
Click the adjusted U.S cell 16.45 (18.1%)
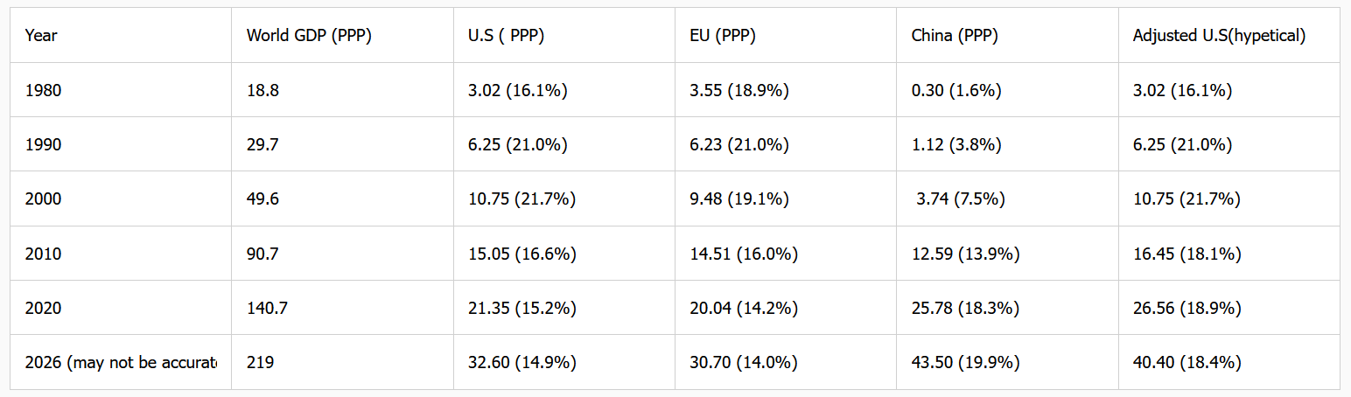(1229, 254)
